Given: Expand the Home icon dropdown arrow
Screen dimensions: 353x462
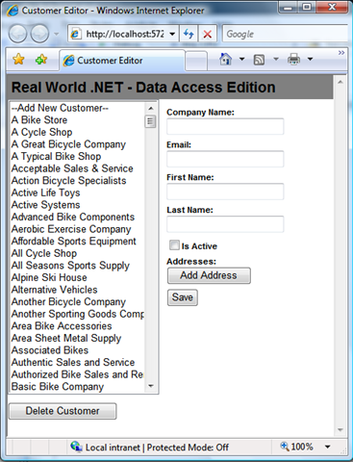Looking at the screenshot, I should (242, 59).
